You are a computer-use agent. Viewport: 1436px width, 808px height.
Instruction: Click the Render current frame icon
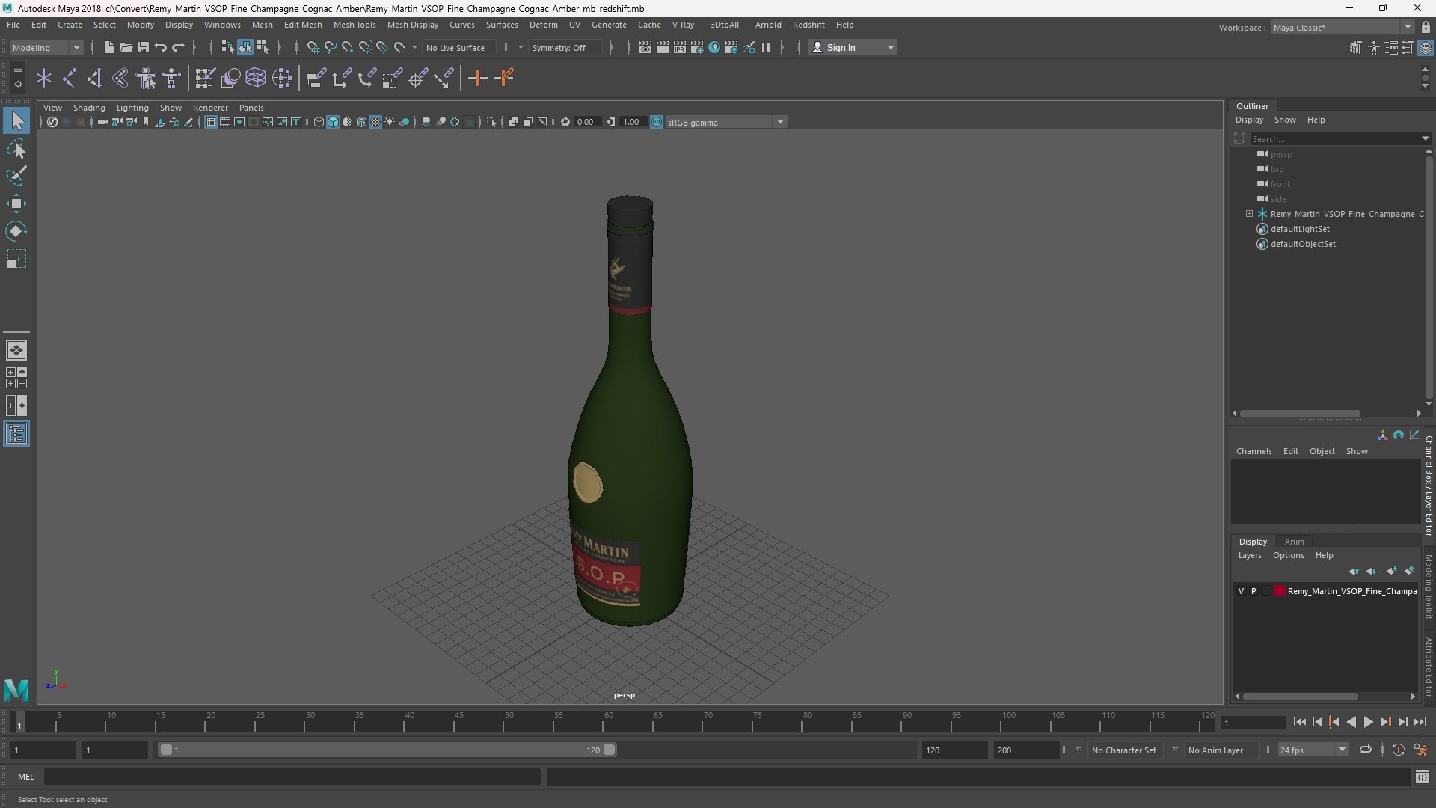(662, 47)
